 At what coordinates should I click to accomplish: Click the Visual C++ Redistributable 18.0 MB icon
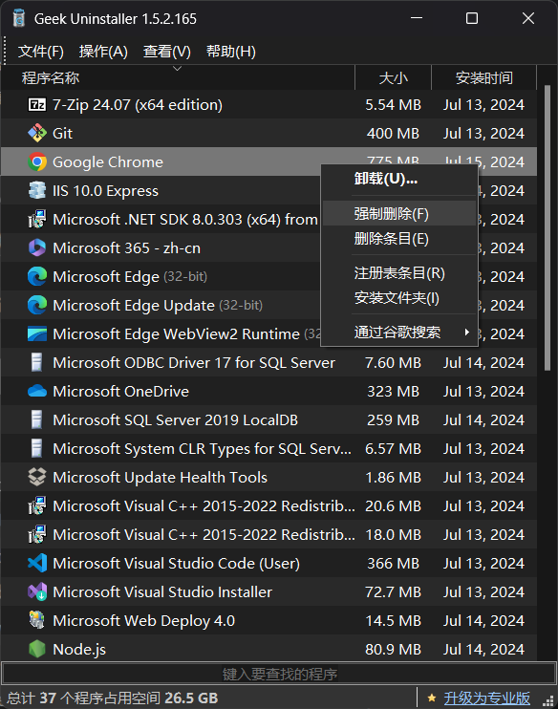click(x=37, y=534)
